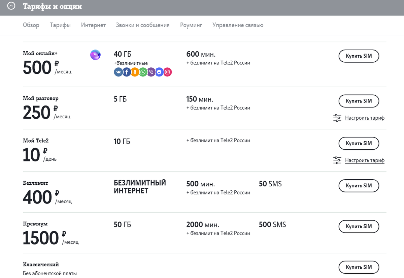404x278 pixels.
Task: Open the Интернет tab
Action: (93, 25)
